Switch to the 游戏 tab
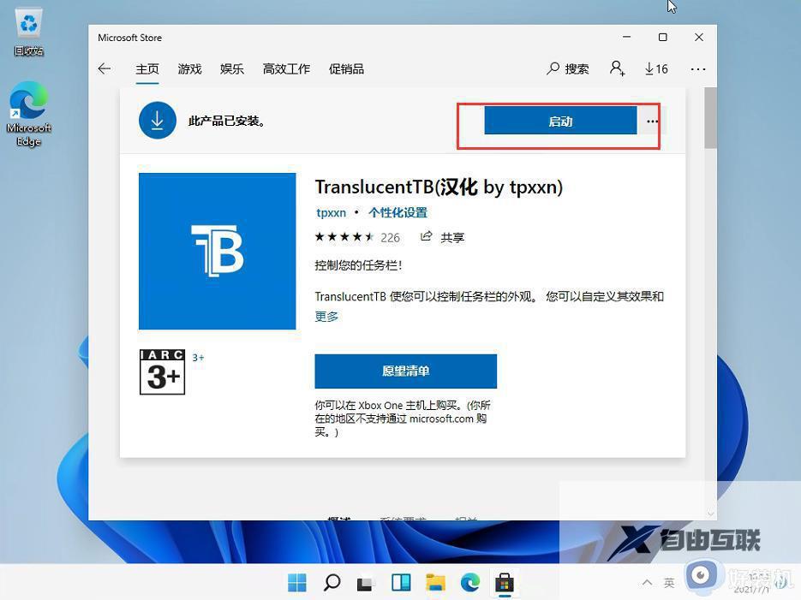The height and width of the screenshot is (600, 801). click(189, 68)
